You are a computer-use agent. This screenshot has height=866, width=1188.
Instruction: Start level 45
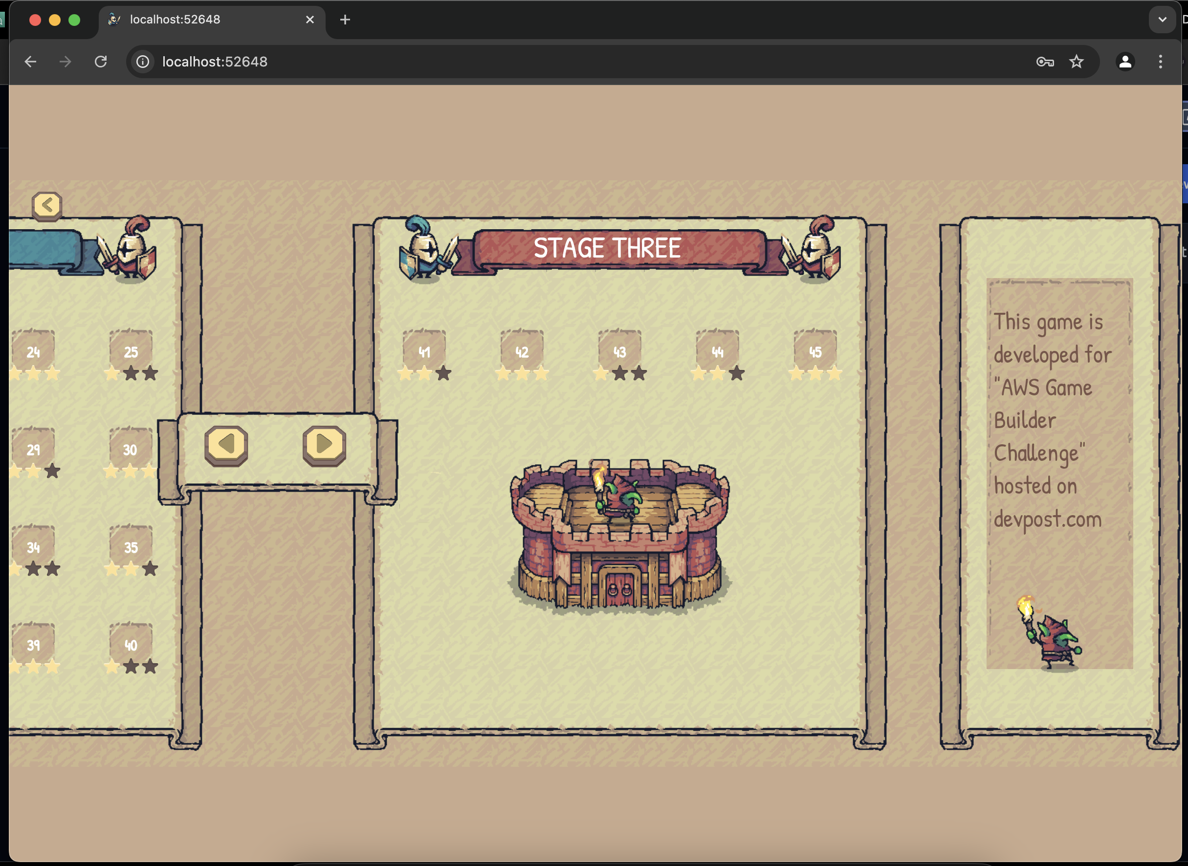[814, 352]
